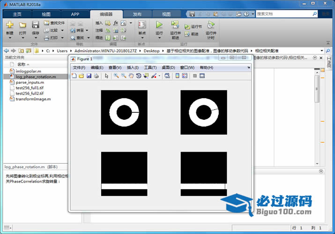Select test256_full1.tif file
Viewport: 335px width, 234px height.
[30, 88]
